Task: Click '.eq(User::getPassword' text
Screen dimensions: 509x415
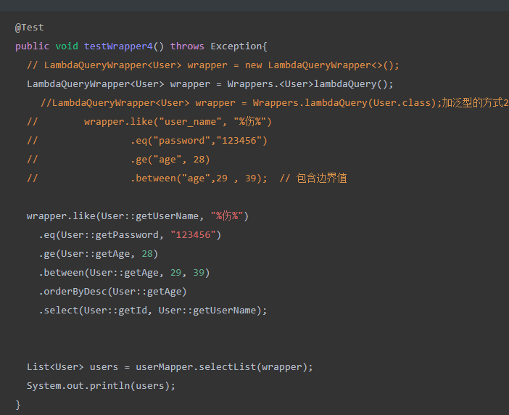Action: pyautogui.click(x=101, y=234)
